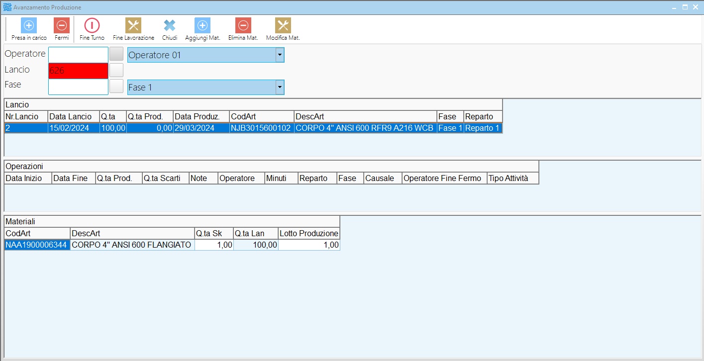Screen dimensions: 704x361
Task: Select the 1,00 cell under Q.ta Sk
Action: tap(214, 245)
